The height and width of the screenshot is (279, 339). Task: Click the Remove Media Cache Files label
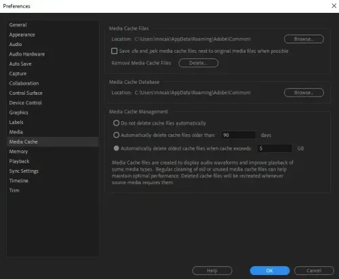coord(141,63)
